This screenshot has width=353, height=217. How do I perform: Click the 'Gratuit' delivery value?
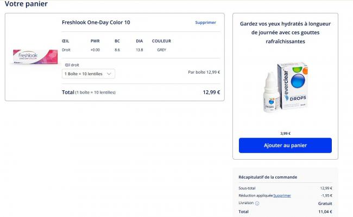(325, 203)
